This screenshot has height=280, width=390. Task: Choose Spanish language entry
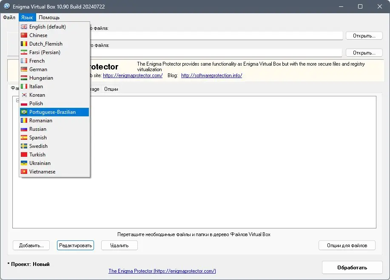pyautogui.click(x=54, y=138)
